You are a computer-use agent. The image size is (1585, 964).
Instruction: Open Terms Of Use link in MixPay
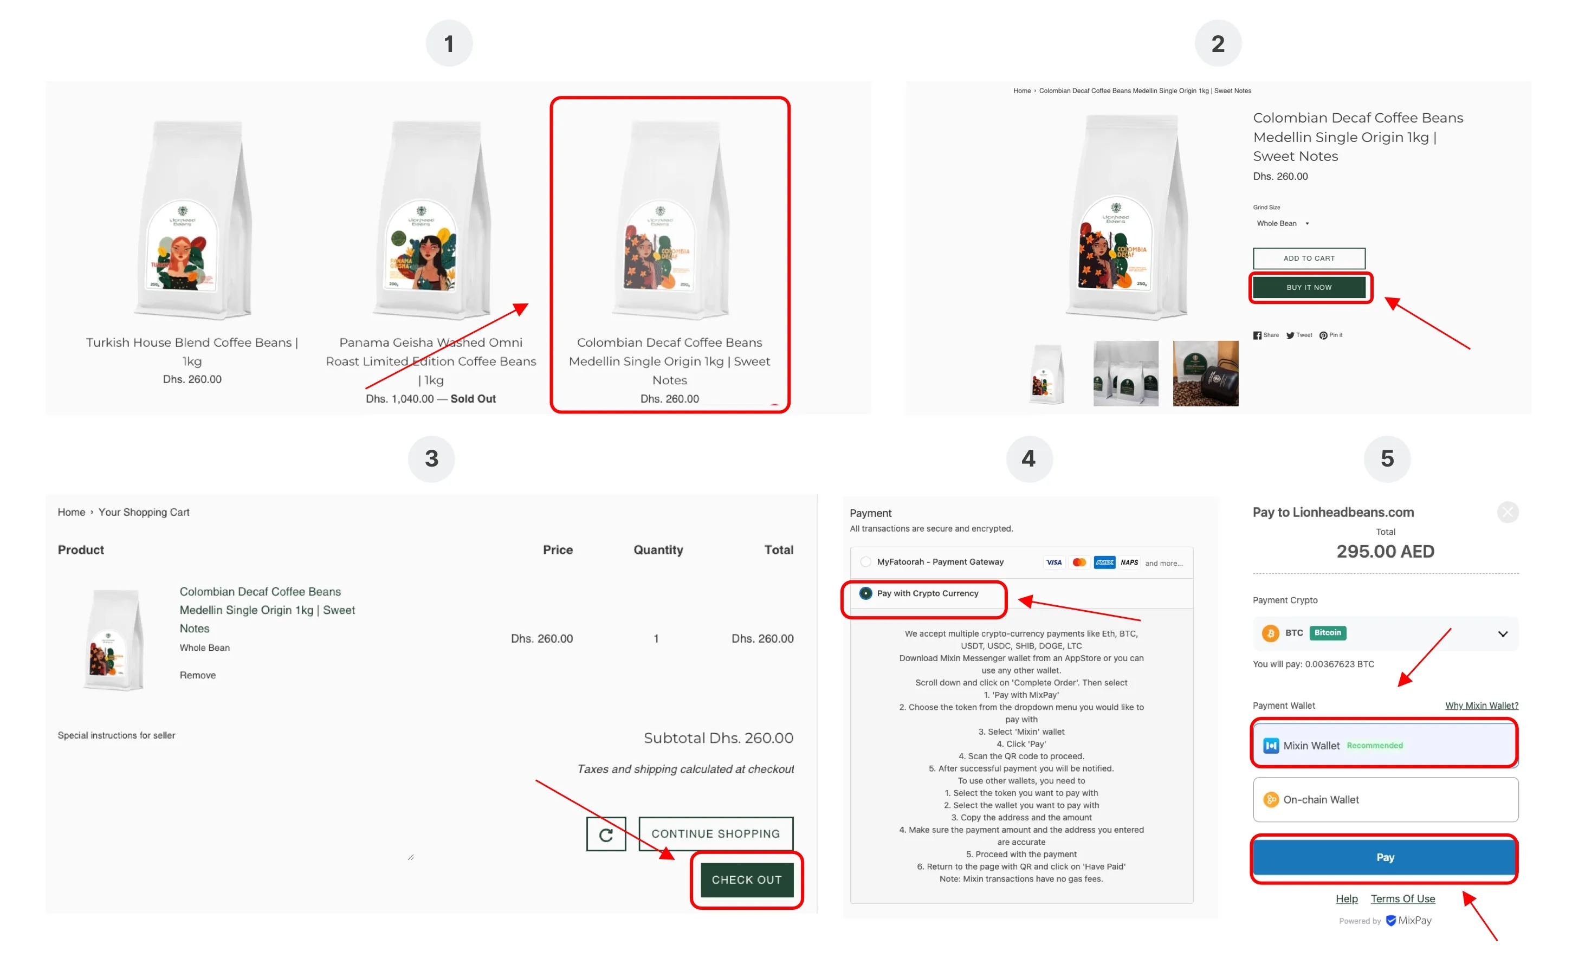tap(1402, 898)
